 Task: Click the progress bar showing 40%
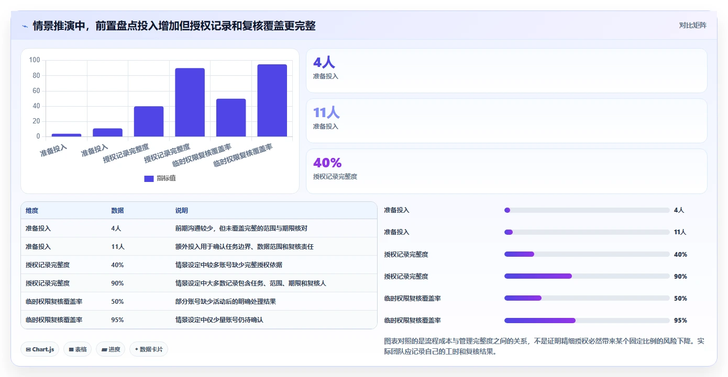click(x=587, y=254)
